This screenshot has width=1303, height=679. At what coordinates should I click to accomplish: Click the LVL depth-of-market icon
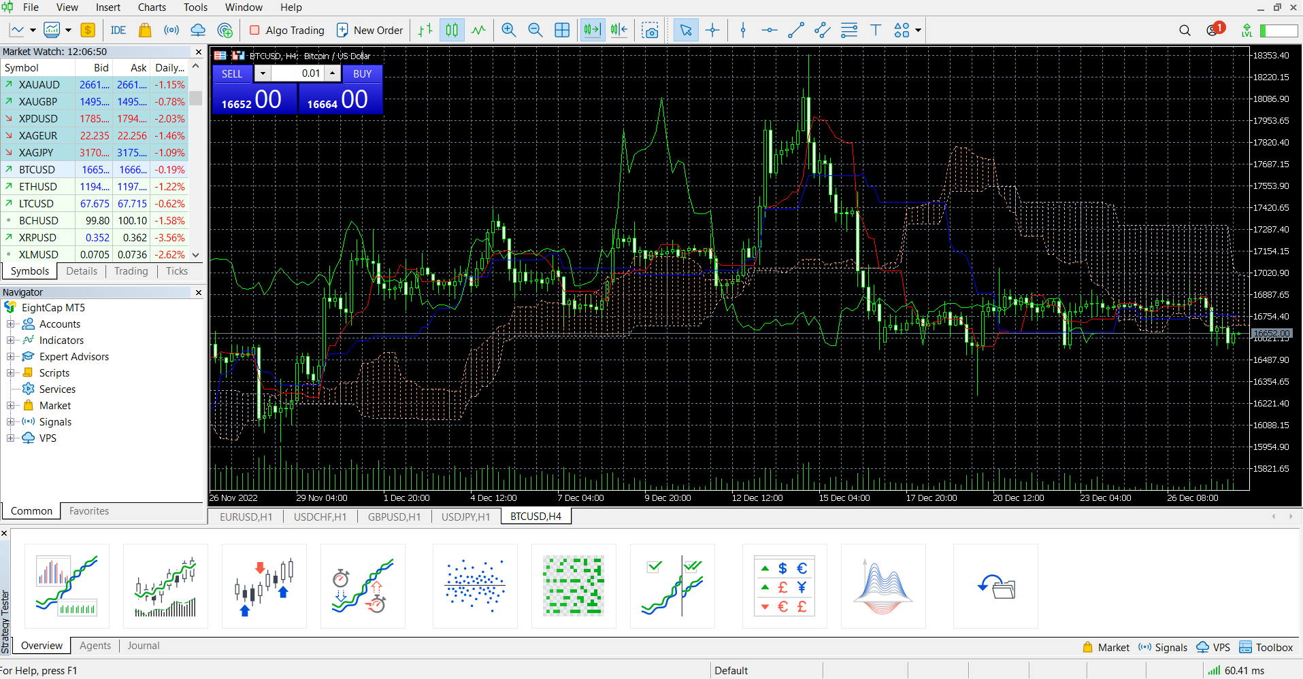(1247, 30)
